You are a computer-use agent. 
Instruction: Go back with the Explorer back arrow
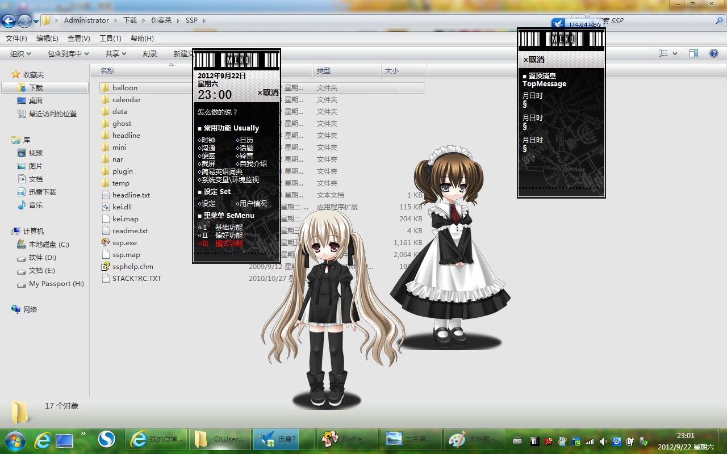9,22
